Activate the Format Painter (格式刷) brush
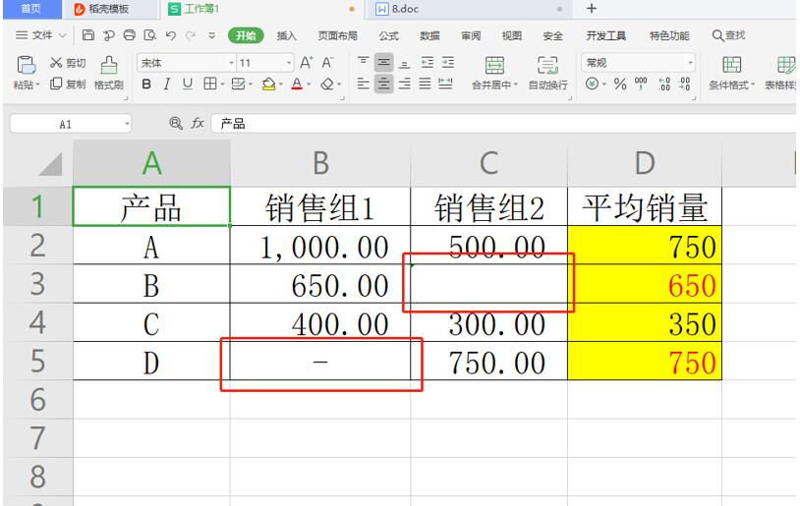 point(109,73)
